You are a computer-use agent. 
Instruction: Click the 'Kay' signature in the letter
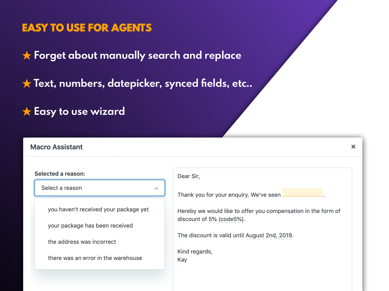[182, 260]
